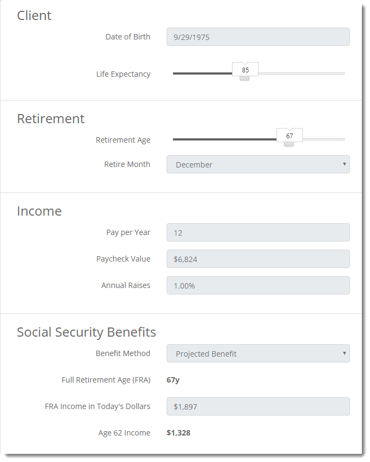This screenshot has width=370, height=462.
Task: Open the Benefit Method dropdown
Action: pos(258,353)
